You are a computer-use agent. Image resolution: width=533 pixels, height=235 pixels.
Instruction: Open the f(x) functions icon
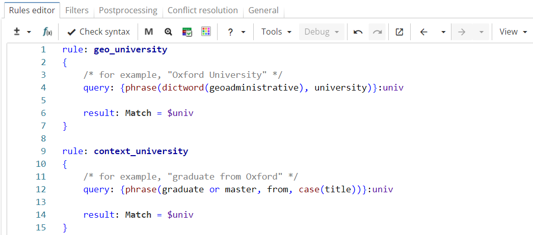pos(47,32)
